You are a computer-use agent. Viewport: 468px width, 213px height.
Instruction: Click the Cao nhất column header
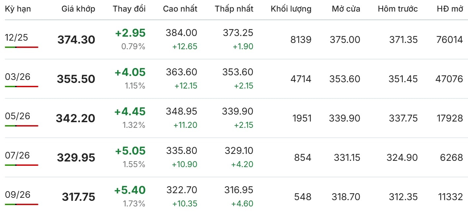coord(180,9)
